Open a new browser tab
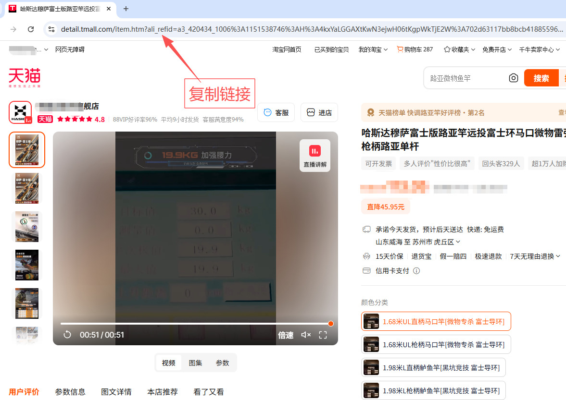 tap(126, 9)
